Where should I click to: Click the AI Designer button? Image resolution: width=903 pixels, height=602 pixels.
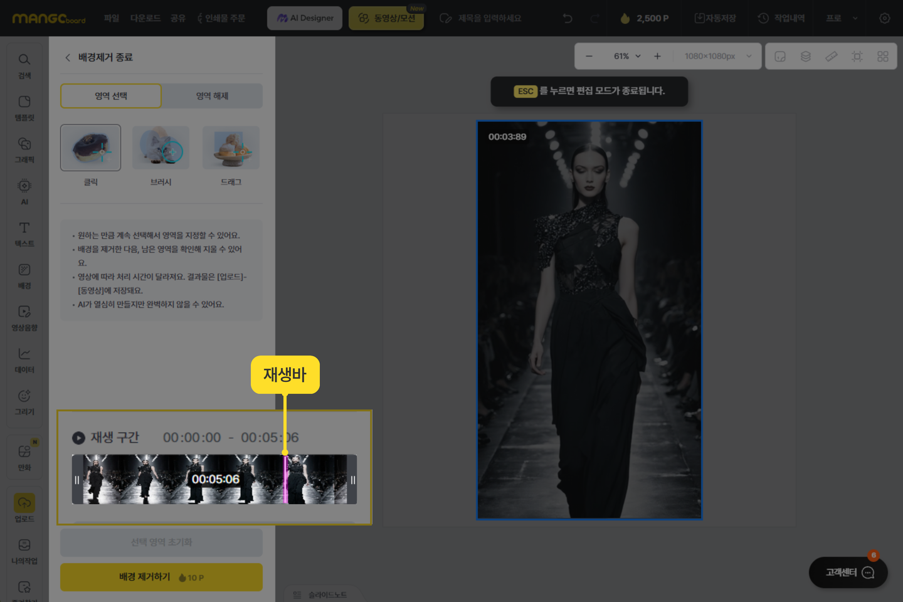coord(305,18)
